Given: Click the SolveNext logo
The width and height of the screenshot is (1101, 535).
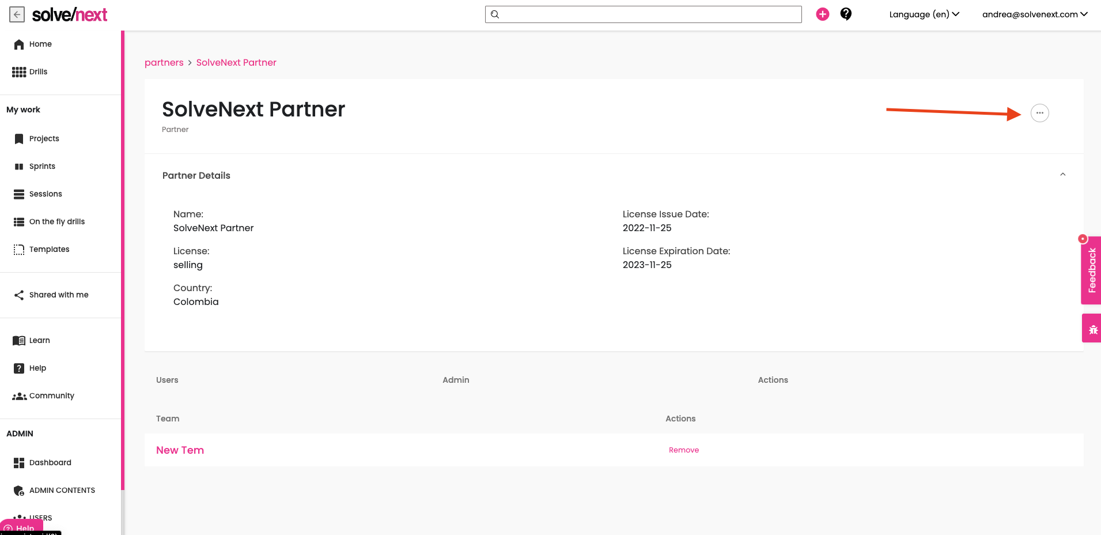Looking at the screenshot, I should (x=70, y=14).
